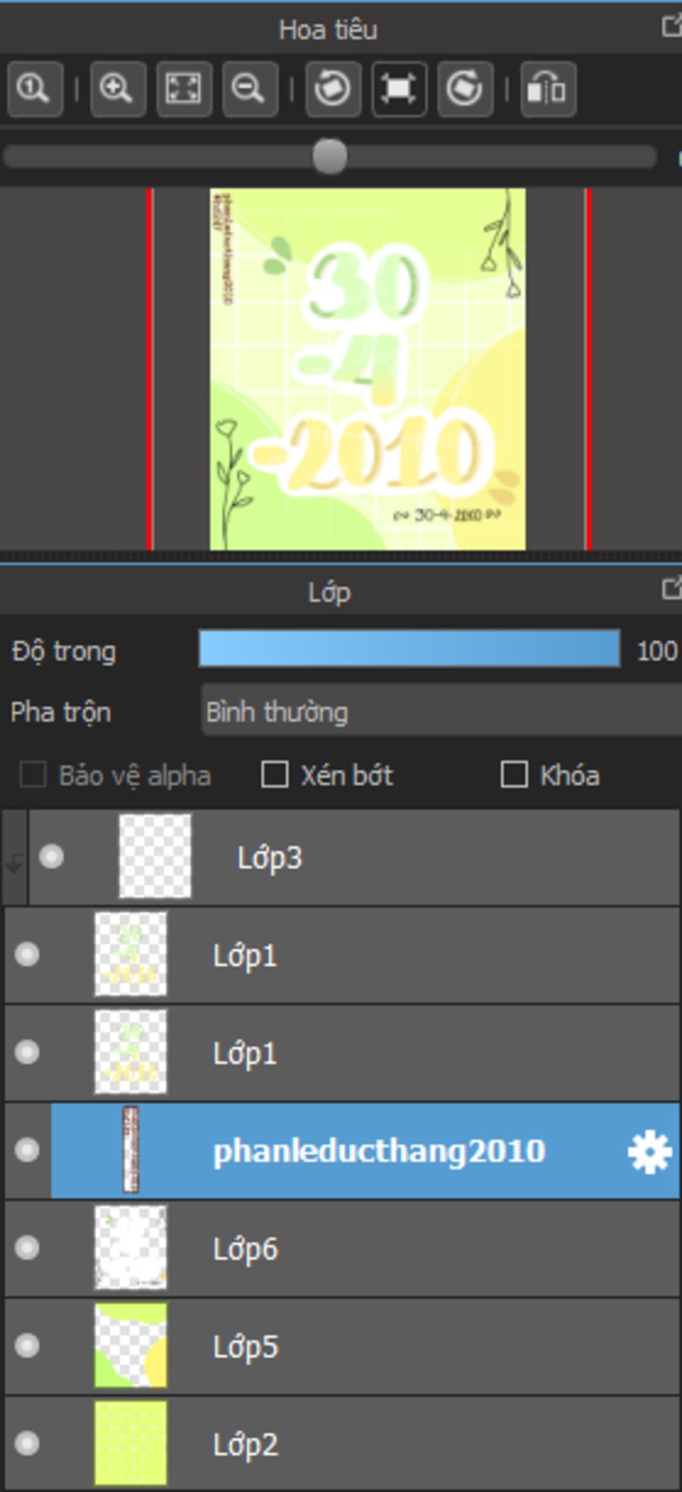Open settings gear on phanleducthang2010 layer
Viewport: 682px width, 1492px height.
click(649, 1152)
